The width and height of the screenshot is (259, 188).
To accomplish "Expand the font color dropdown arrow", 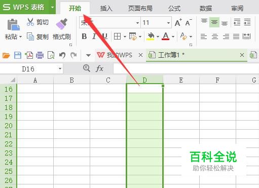I will pyautogui.click(x=173, y=36).
